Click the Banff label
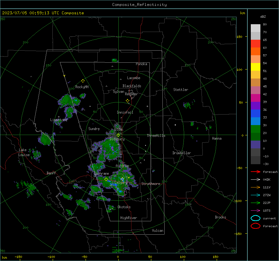Screen dimensions: 279x261 click(x=51, y=173)
